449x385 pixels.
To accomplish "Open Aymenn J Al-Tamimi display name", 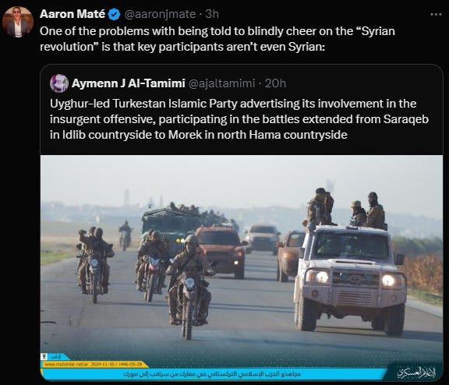I will coord(129,83).
